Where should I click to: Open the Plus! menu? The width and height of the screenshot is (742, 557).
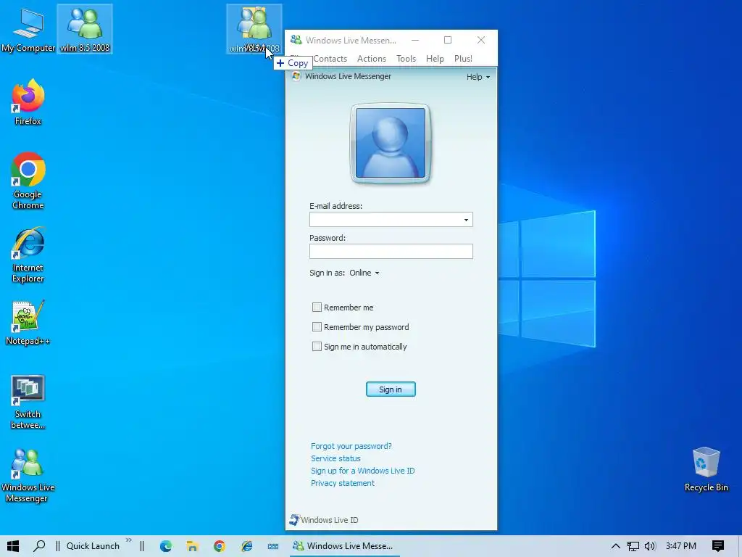coord(463,59)
